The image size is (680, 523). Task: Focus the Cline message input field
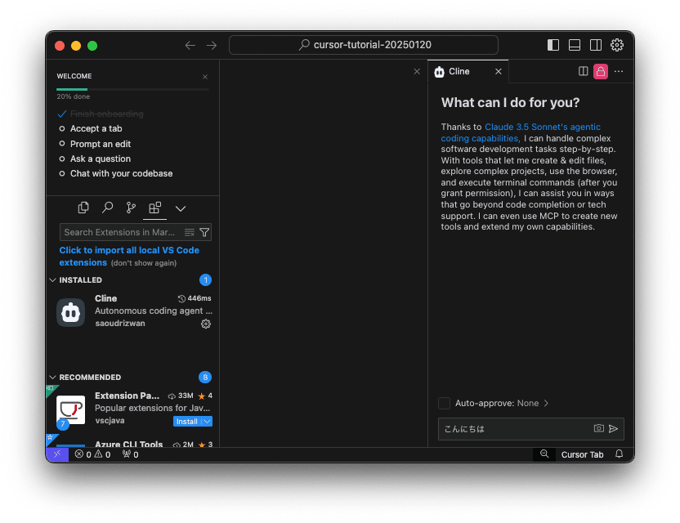(515, 429)
